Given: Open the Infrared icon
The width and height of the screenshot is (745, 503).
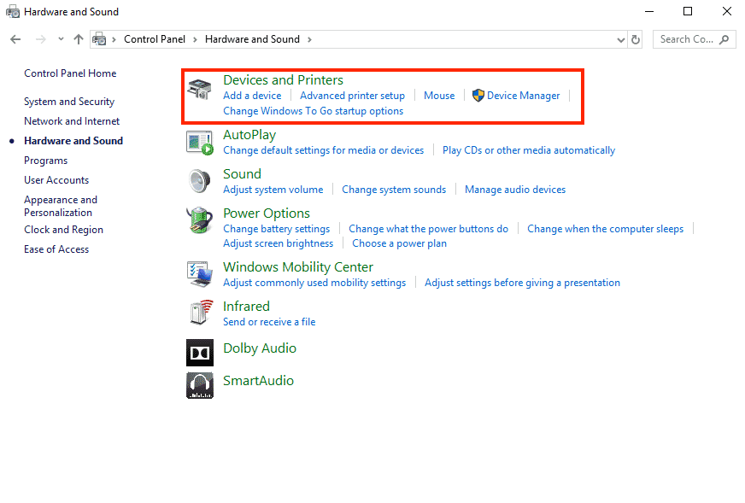Looking at the screenshot, I should tap(200, 313).
